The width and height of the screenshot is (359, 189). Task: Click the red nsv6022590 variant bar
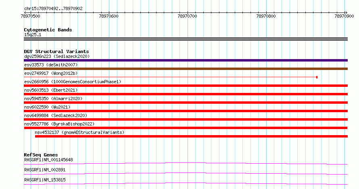186,111
